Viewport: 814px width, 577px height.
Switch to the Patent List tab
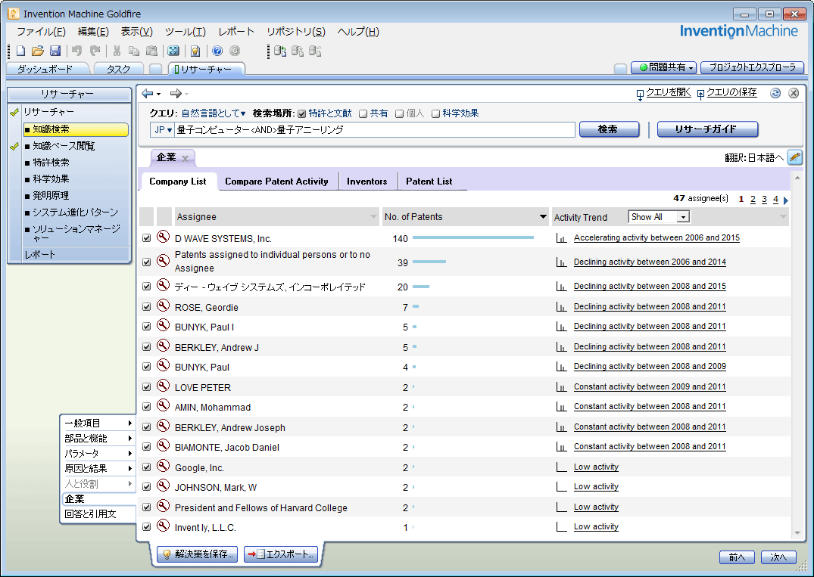pos(429,181)
